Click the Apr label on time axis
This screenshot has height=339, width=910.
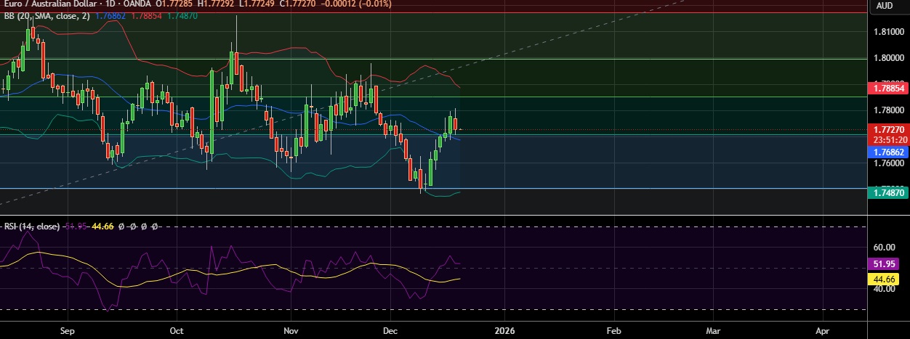[821, 330]
